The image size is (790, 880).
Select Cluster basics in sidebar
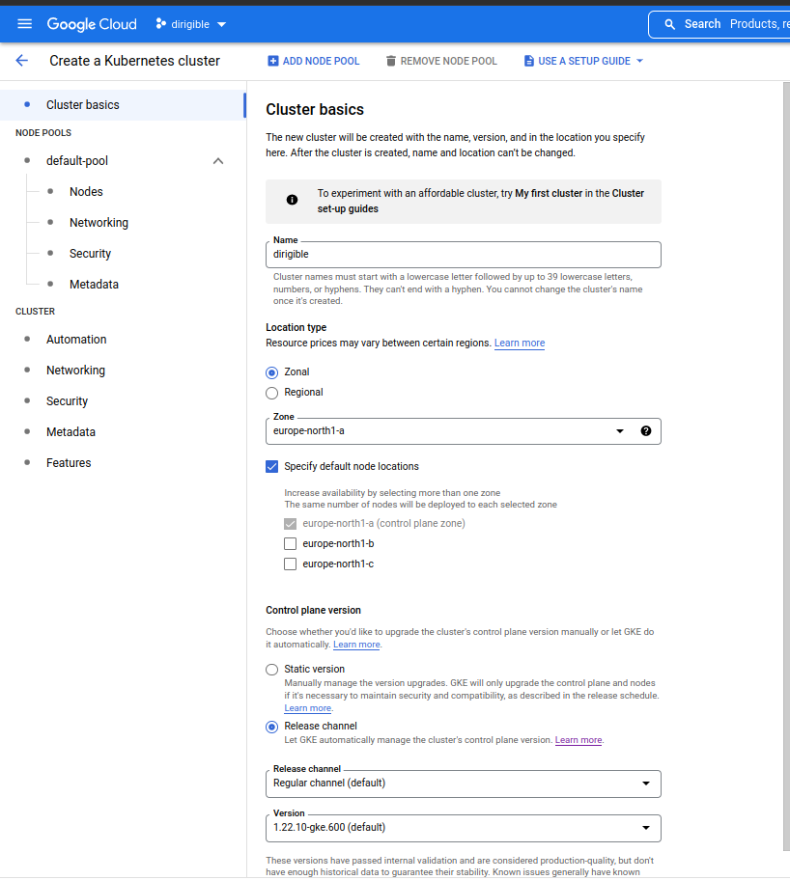123,105
